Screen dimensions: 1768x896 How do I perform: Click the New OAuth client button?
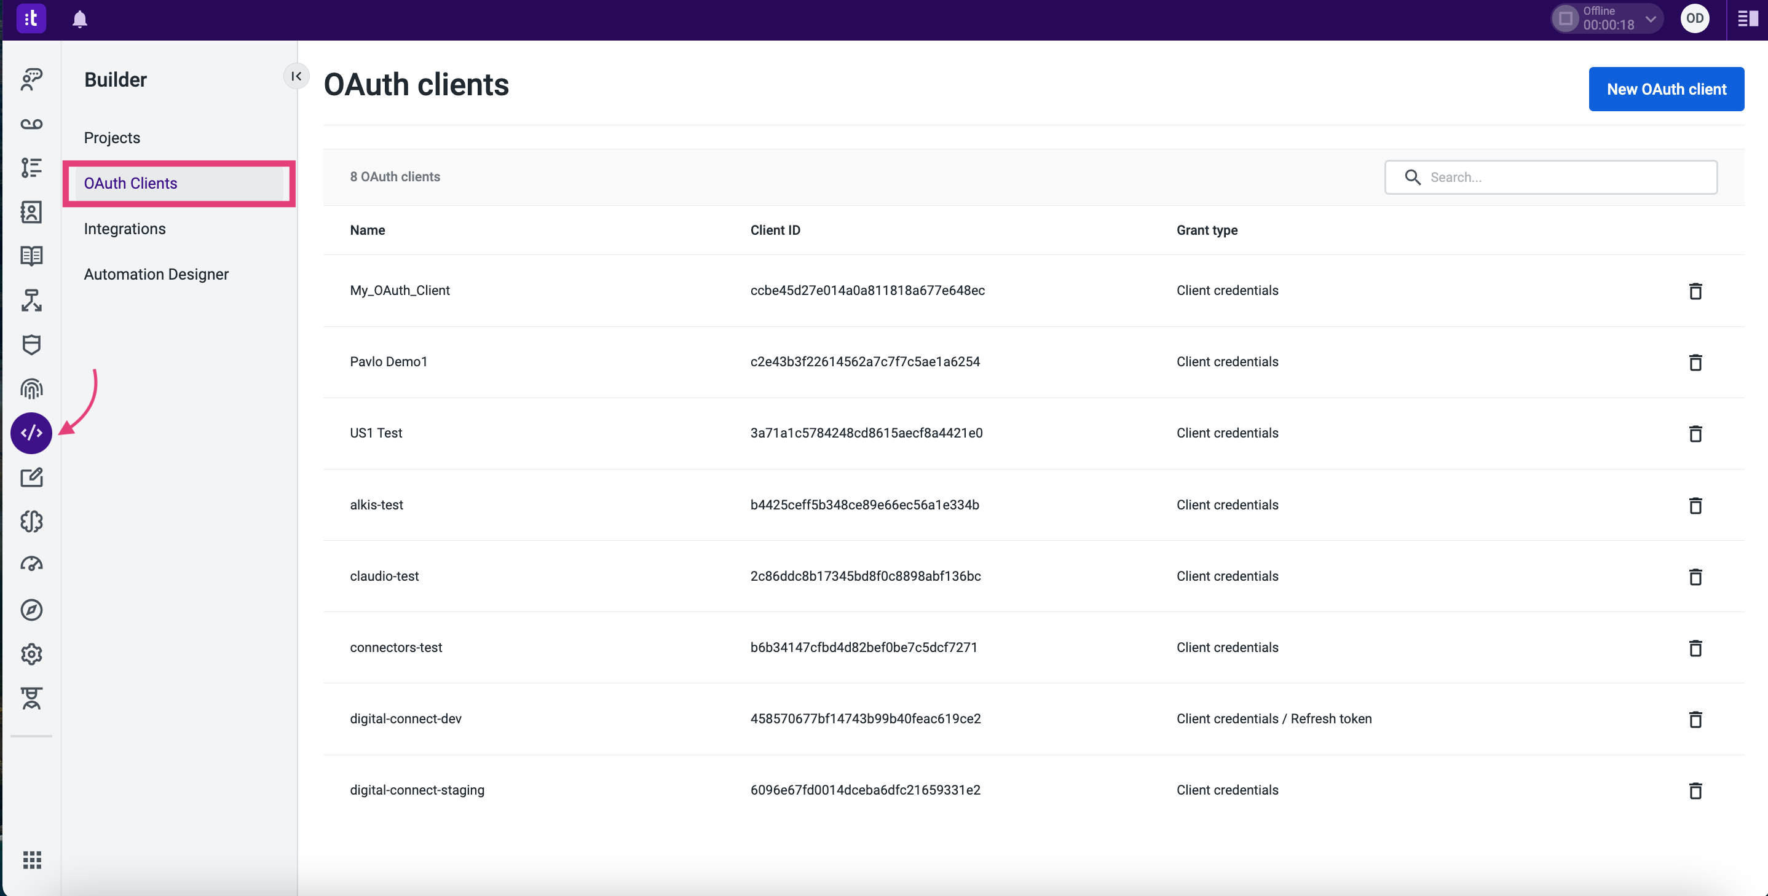pyautogui.click(x=1667, y=88)
